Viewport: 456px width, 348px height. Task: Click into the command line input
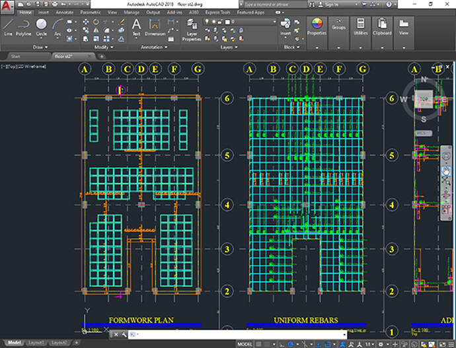(238, 335)
